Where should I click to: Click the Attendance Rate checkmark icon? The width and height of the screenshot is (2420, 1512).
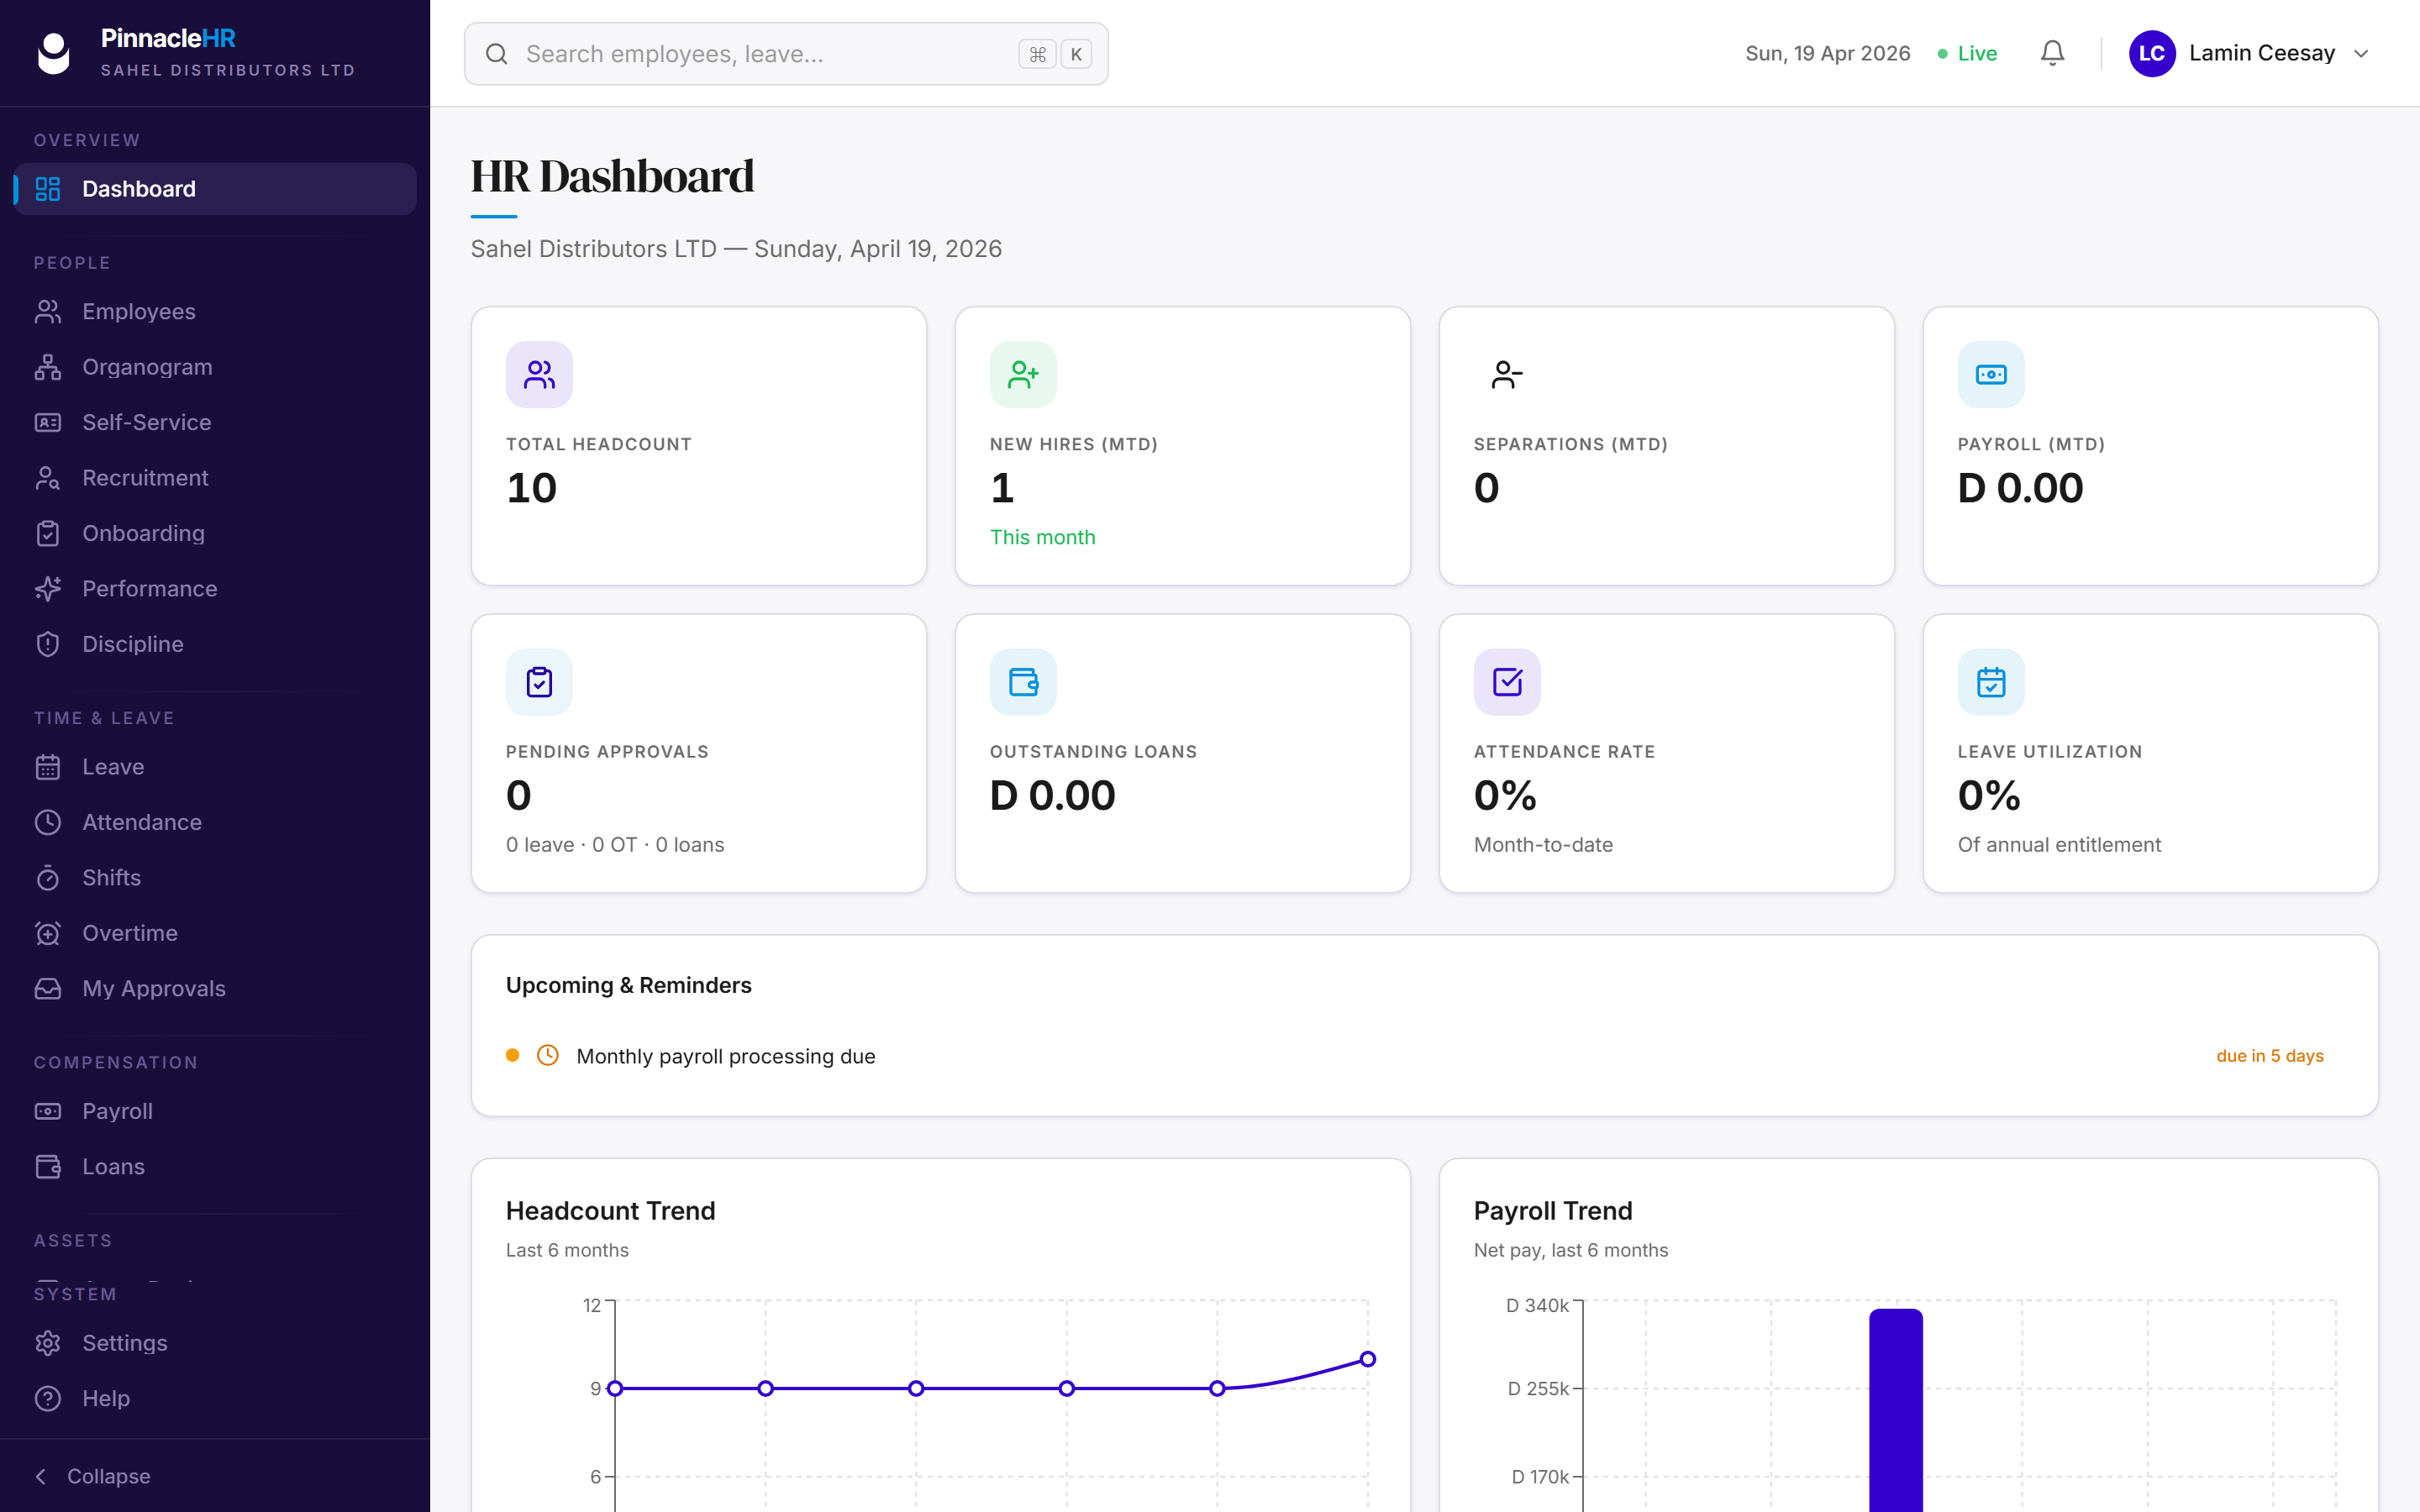click(x=1507, y=682)
